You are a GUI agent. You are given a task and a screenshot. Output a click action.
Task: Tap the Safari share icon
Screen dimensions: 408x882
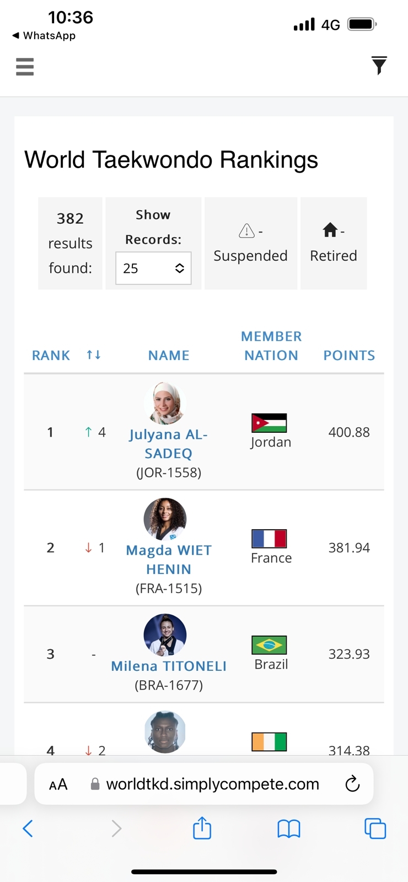pos(202,828)
